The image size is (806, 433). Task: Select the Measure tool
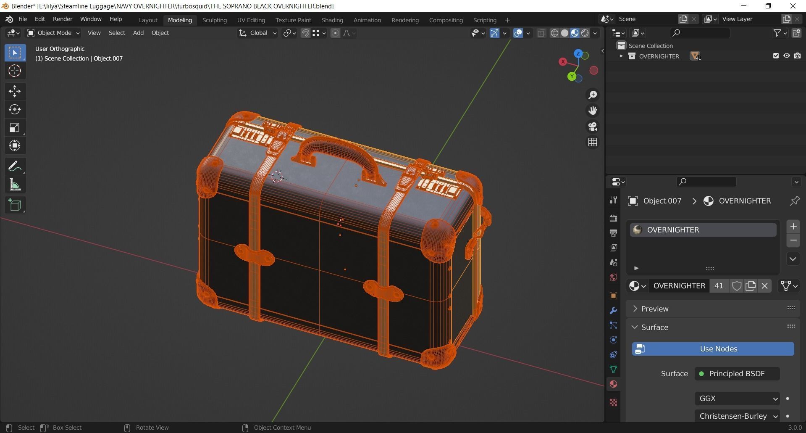click(15, 185)
